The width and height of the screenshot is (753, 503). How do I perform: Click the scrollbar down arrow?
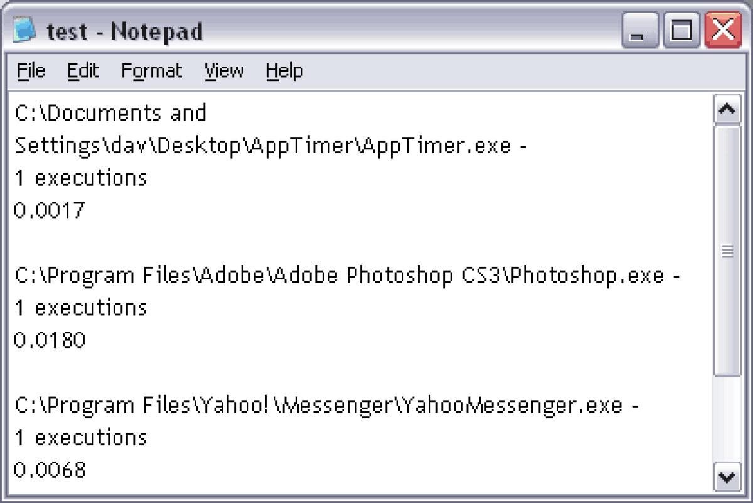pyautogui.click(x=727, y=477)
